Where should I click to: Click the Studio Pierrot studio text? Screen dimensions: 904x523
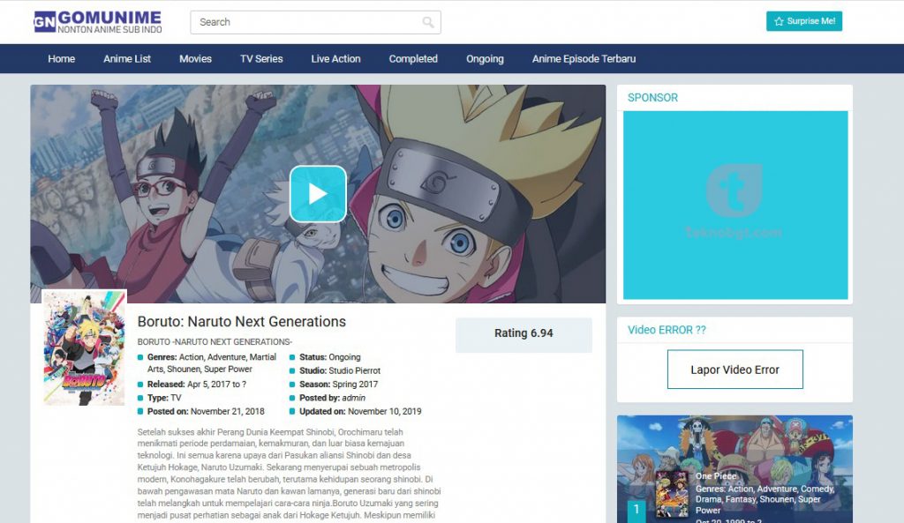(355, 370)
